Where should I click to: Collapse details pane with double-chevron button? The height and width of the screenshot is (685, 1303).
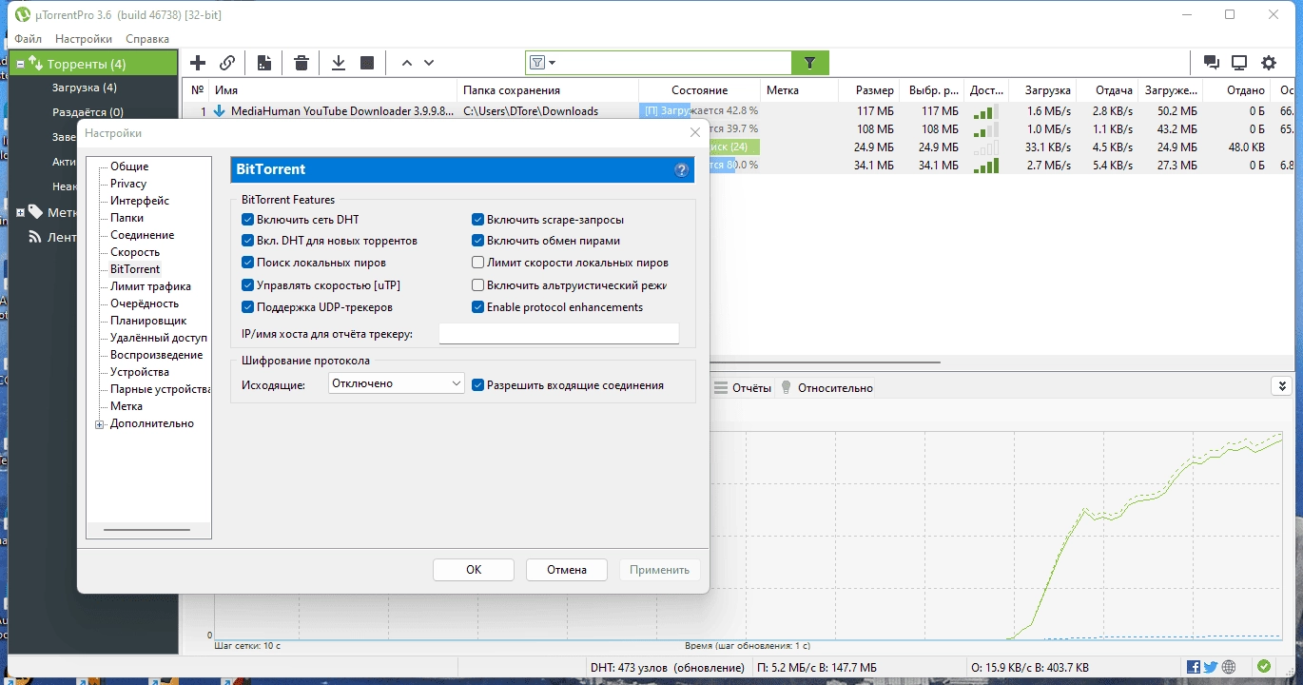(x=1282, y=385)
